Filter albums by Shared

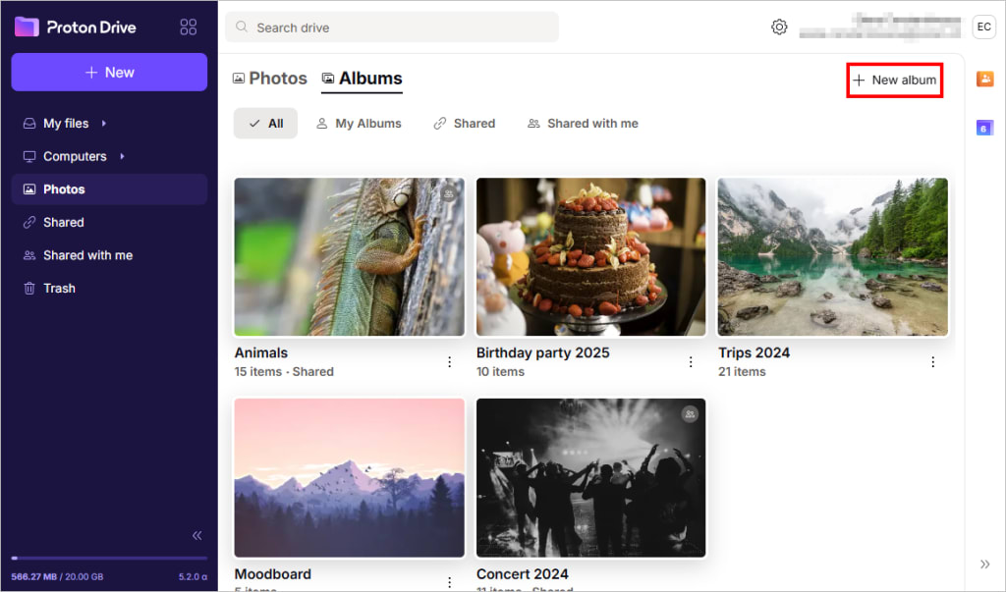[465, 123]
